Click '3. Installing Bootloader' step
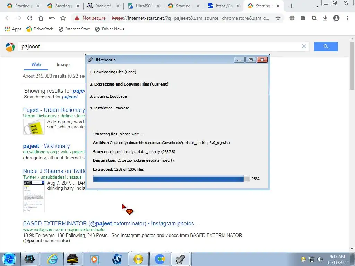Image resolution: width=355 pixels, height=266 pixels. coord(109,96)
